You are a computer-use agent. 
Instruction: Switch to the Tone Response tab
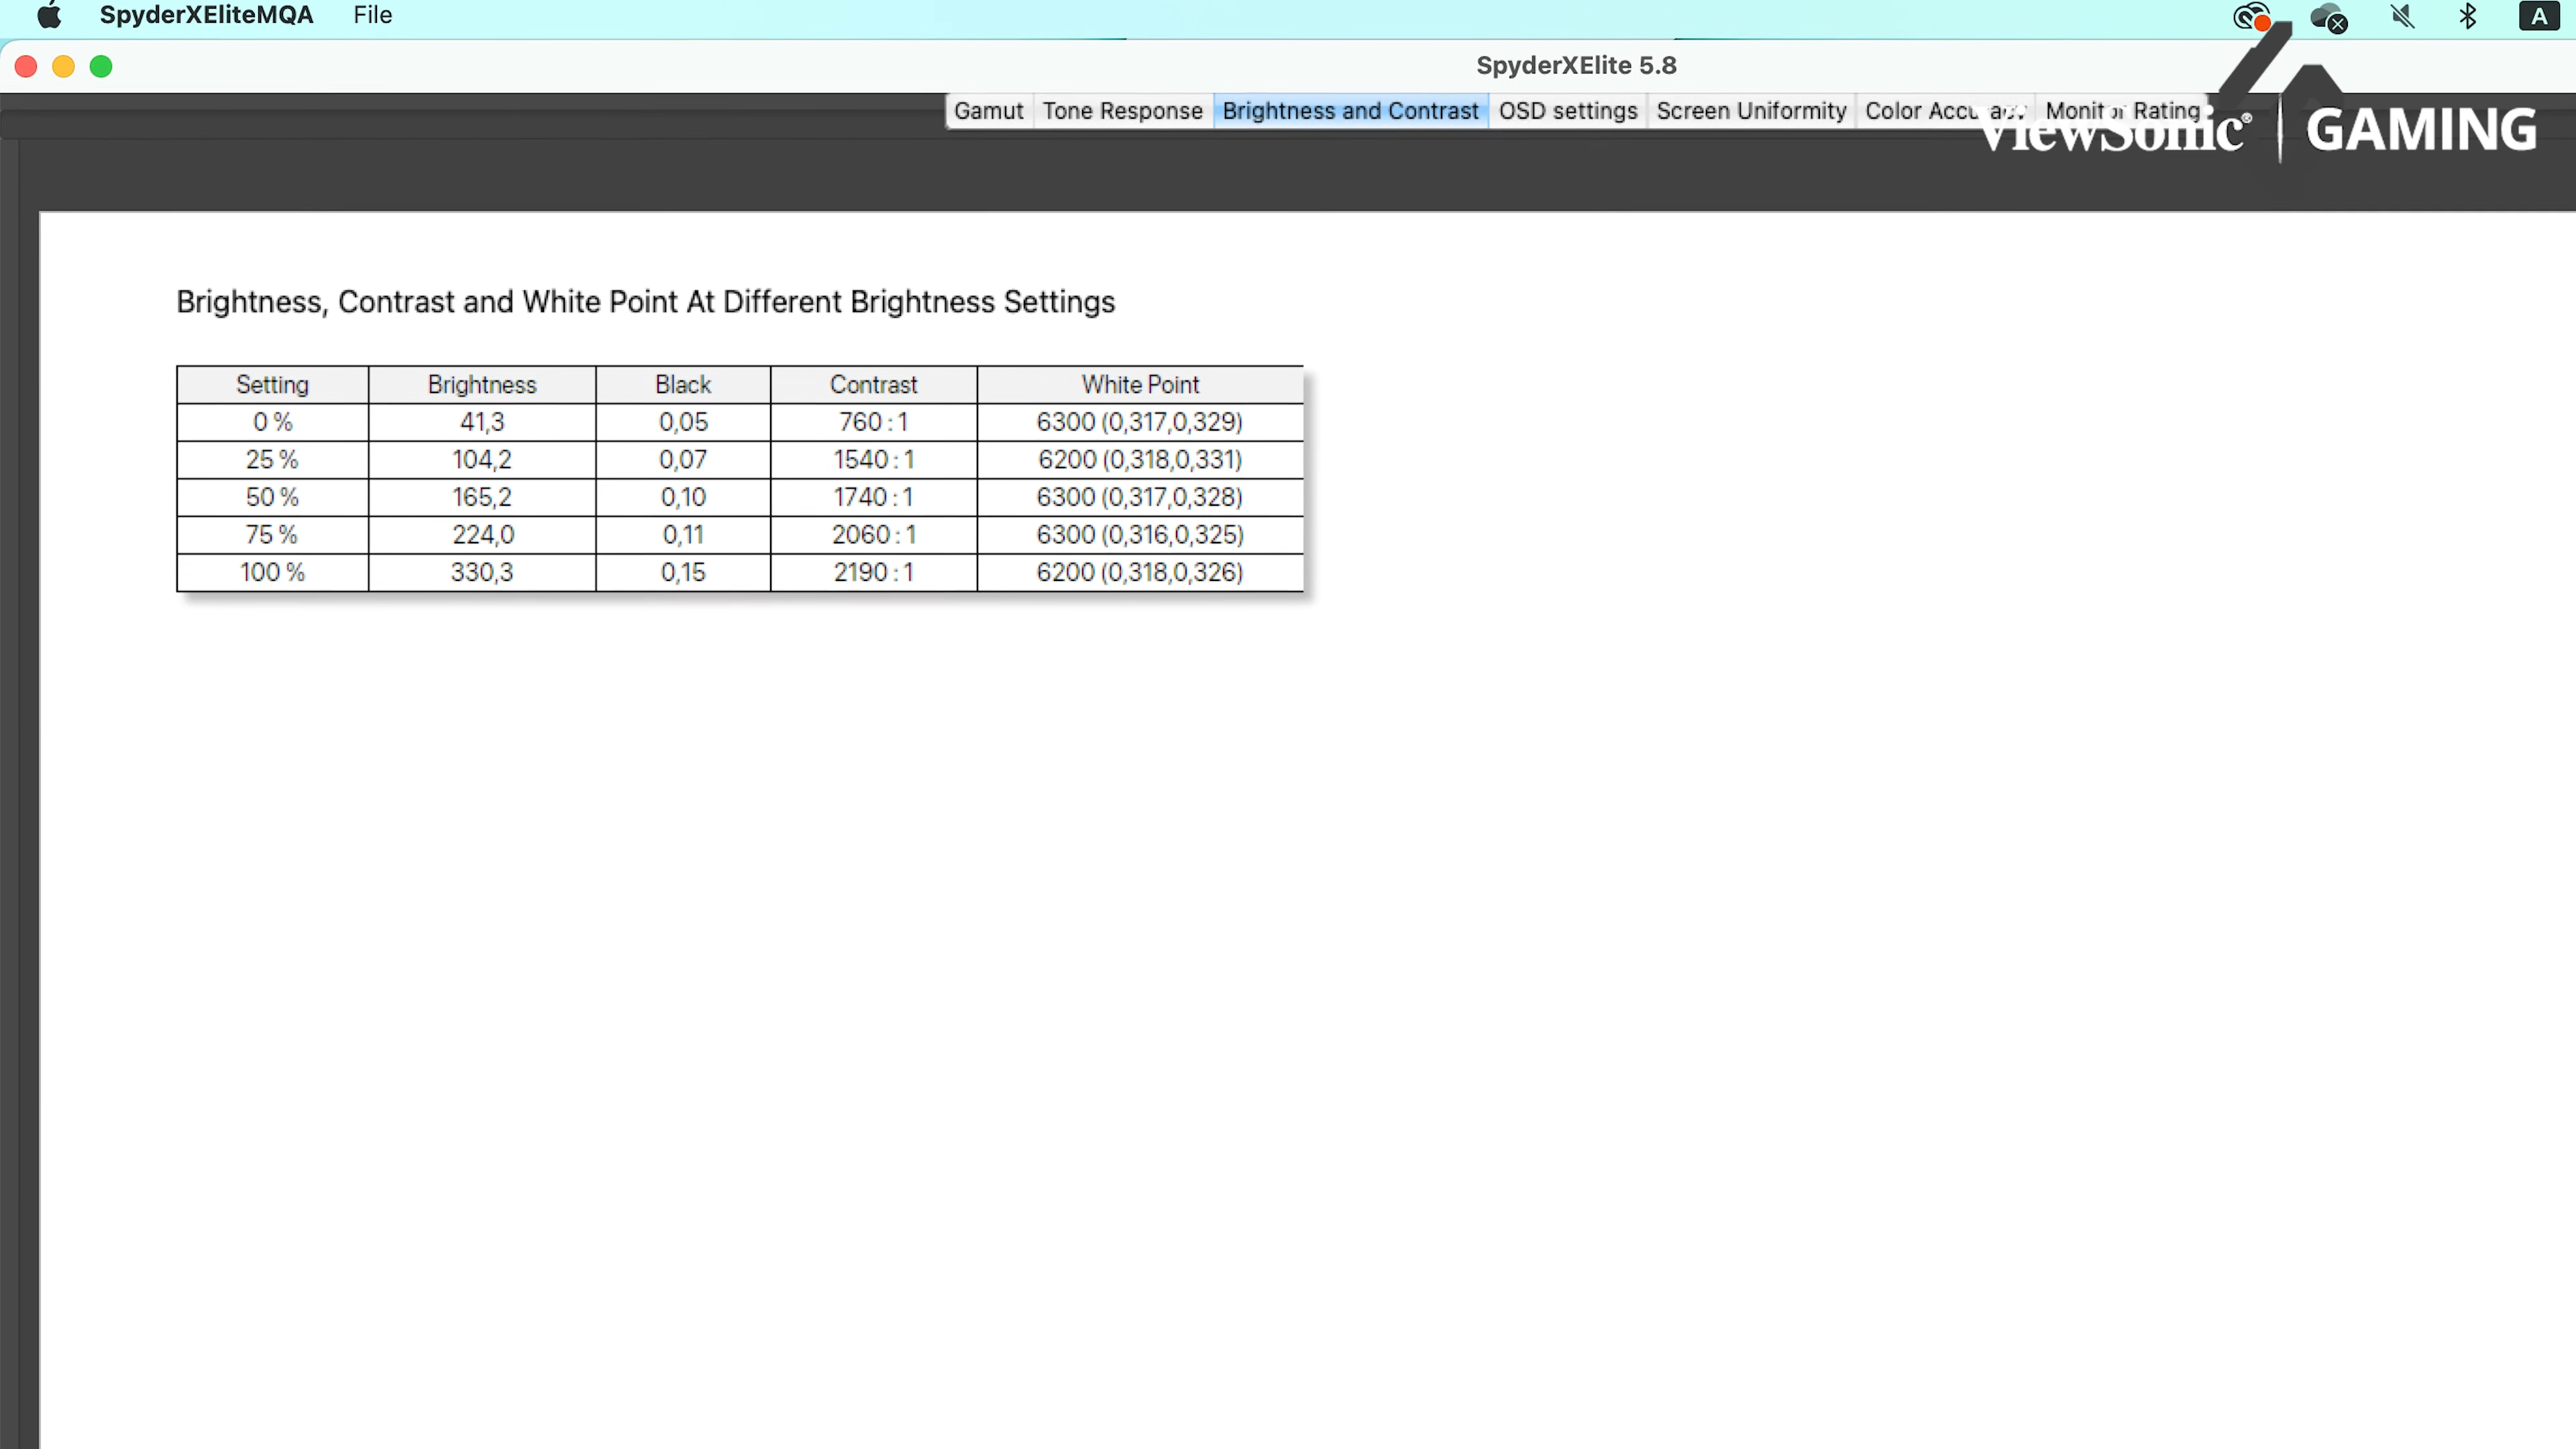(x=1122, y=111)
